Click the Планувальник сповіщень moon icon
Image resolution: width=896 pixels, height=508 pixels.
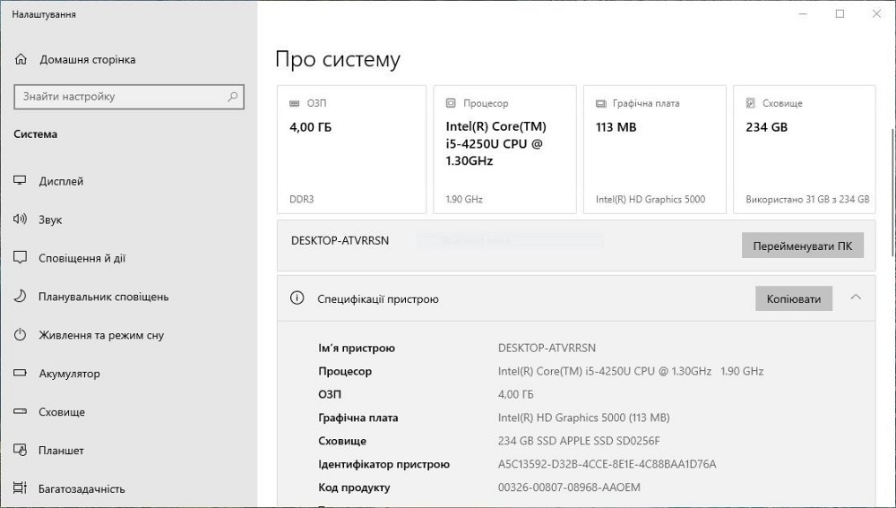[20, 296]
